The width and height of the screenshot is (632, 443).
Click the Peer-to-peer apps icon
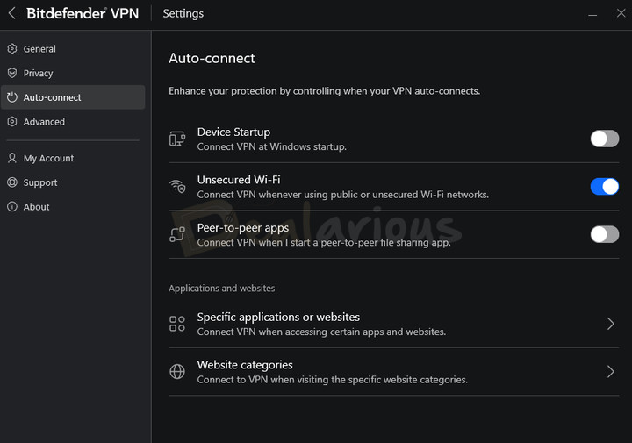[x=177, y=234]
